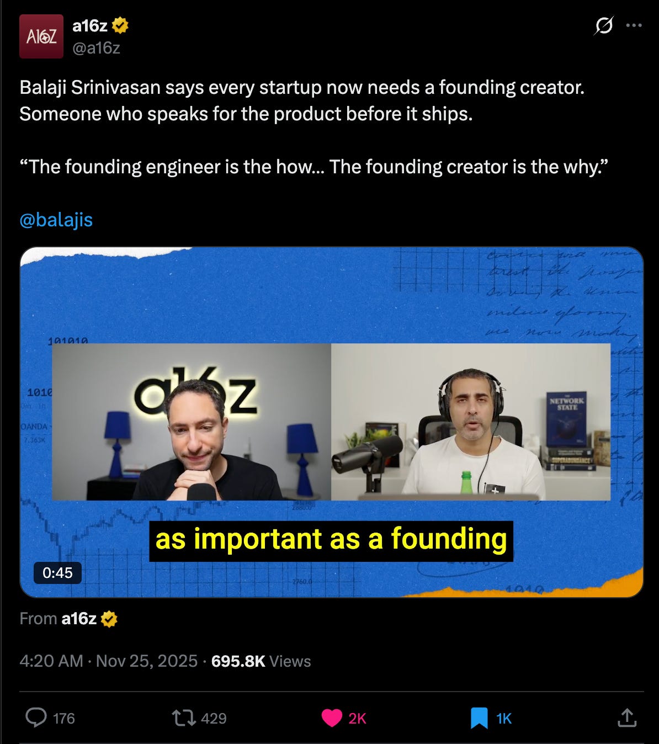The image size is (659, 744).
Task: Open the a16z profile avatar
Action: point(41,36)
